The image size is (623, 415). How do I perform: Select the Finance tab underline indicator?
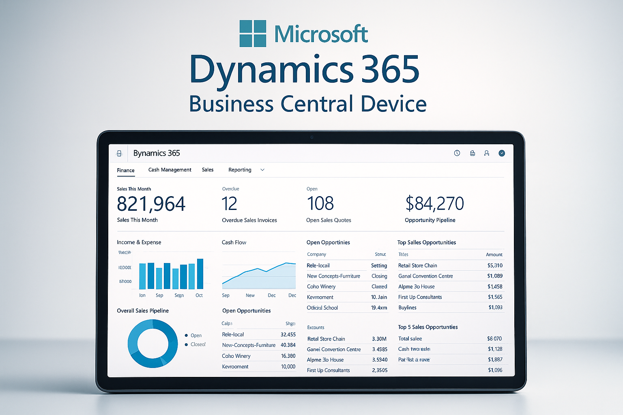pos(125,175)
